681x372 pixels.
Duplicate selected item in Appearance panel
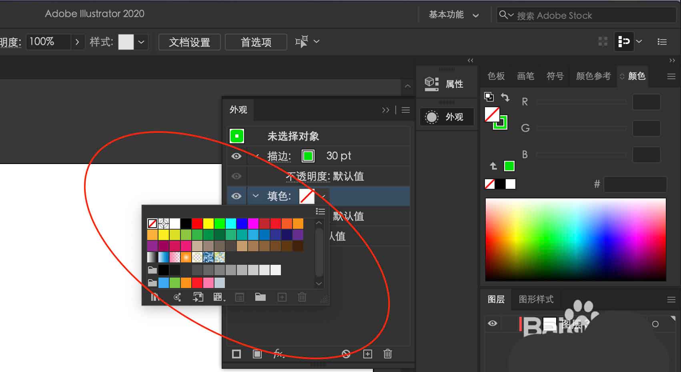[x=368, y=354]
